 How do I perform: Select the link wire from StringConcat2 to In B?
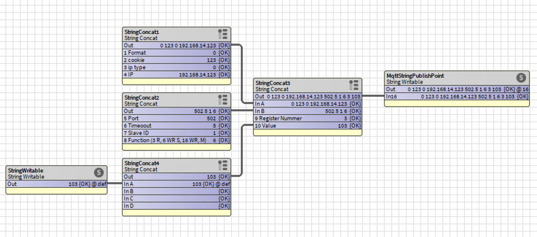[x=242, y=110]
